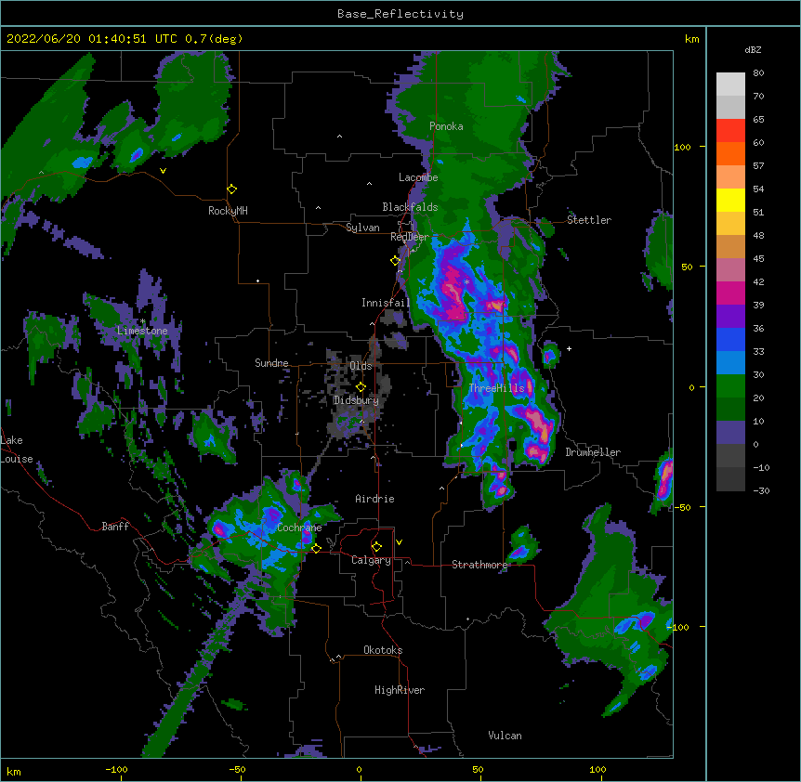The image size is (801, 782).
Task: Click the Calgary label
Action: coord(371,560)
